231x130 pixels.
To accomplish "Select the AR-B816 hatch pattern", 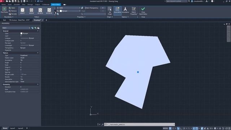I will click(x=40, y=11).
